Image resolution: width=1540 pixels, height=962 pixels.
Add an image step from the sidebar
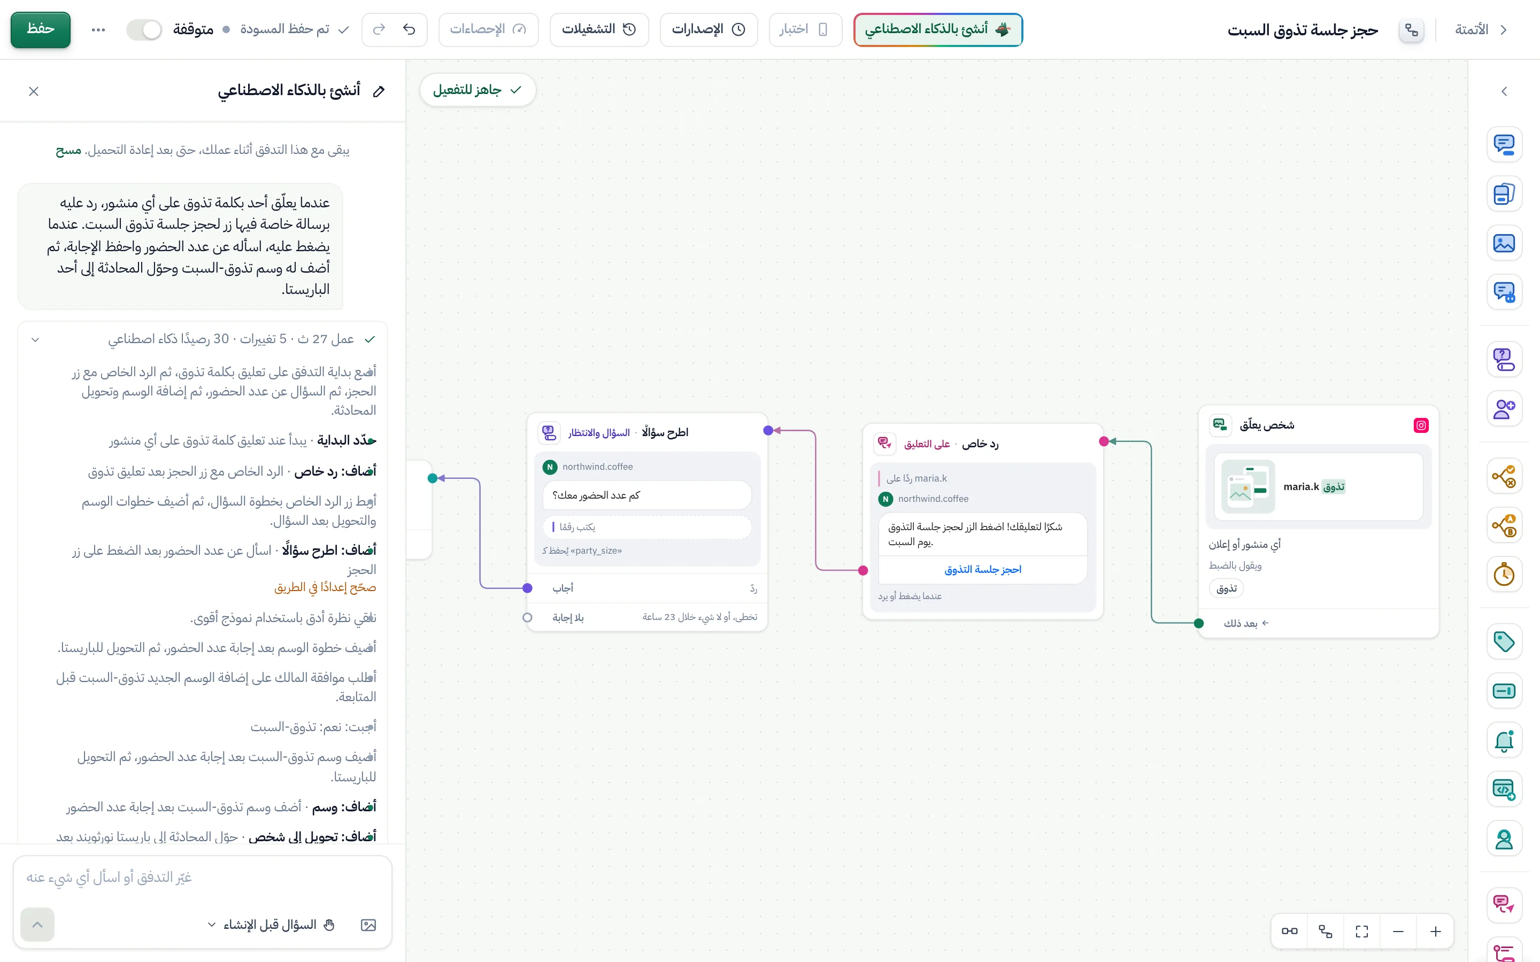click(1504, 243)
